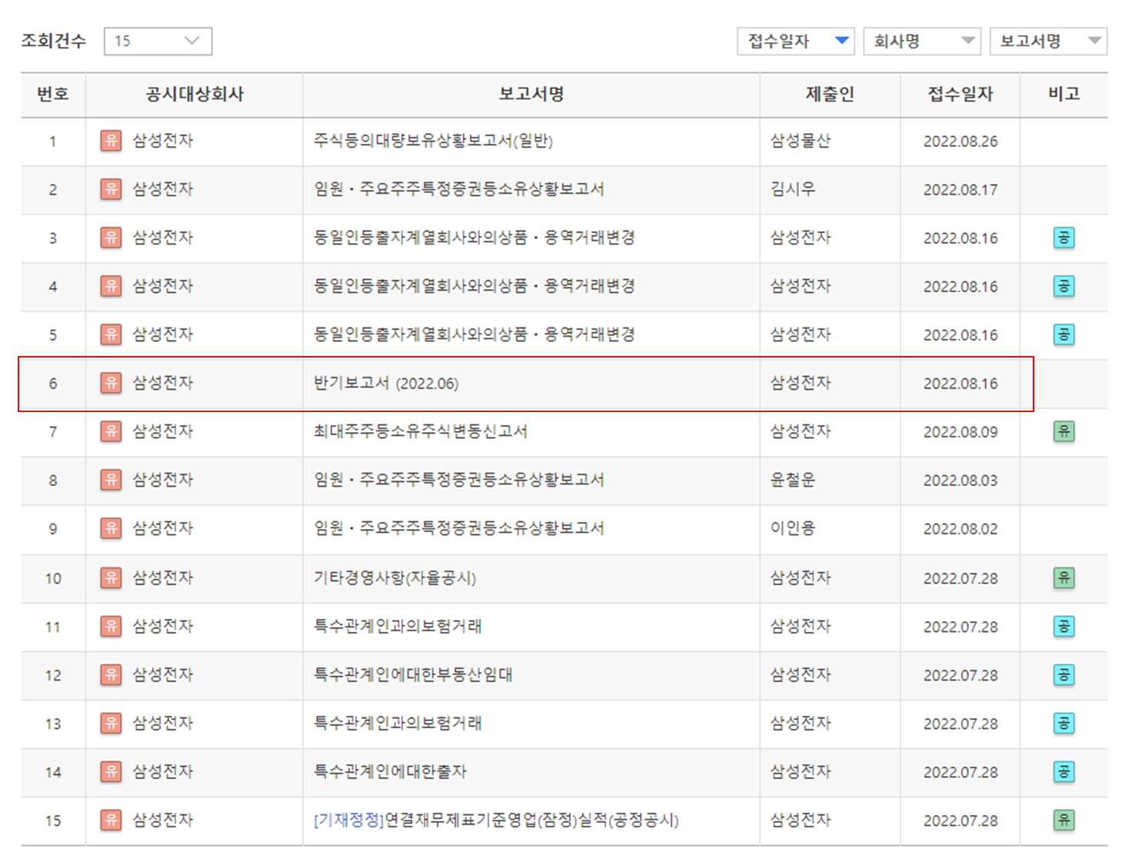Click the green 유 remark icon in row 15

click(x=1063, y=820)
